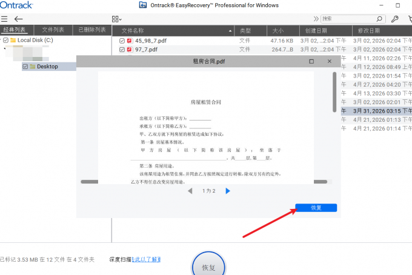The image size is (412, 275).
Task: Go to the previous preview page
Action: tap(190, 191)
